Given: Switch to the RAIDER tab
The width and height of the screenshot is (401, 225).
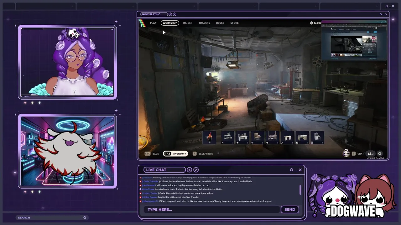Looking at the screenshot, I should click(x=188, y=23).
